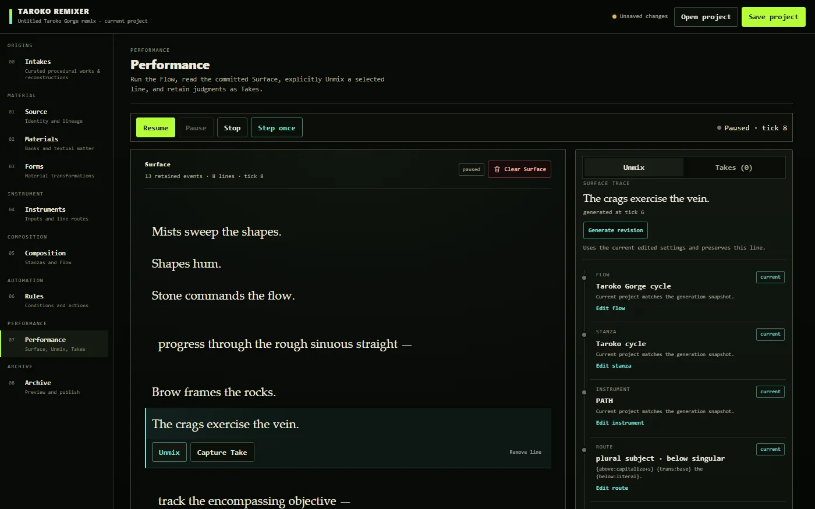The image size is (815, 509).
Task: Unmix the selected crags line
Action: (169, 453)
